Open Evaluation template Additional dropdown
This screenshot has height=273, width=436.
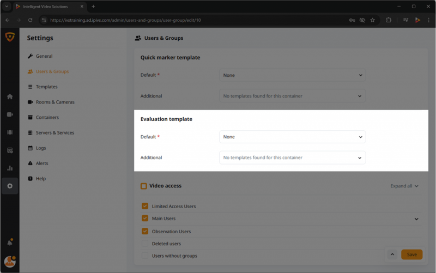[292, 157]
